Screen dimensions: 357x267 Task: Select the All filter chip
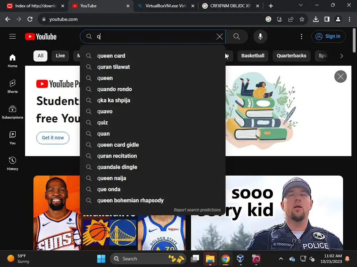40,56
